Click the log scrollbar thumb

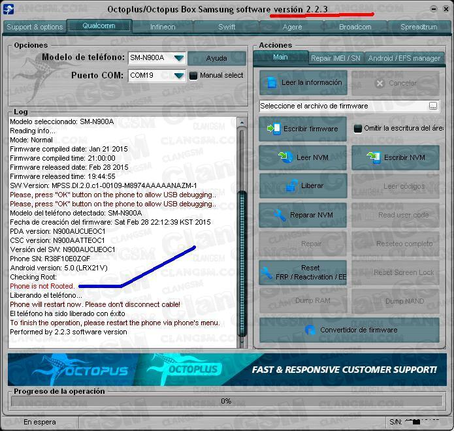[x=242, y=263]
